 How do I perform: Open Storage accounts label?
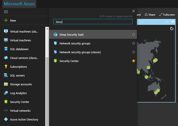(x=21, y=84)
